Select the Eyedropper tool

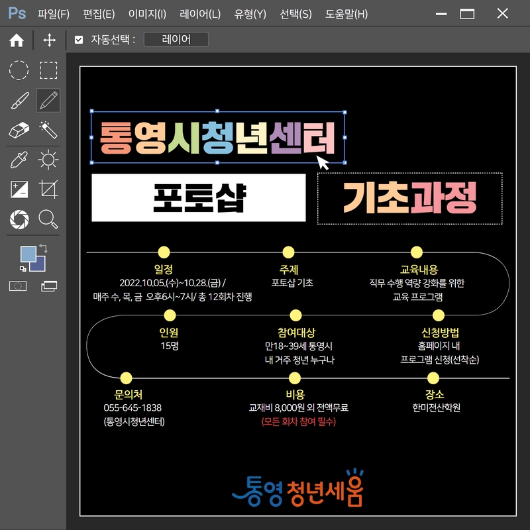pyautogui.click(x=19, y=160)
